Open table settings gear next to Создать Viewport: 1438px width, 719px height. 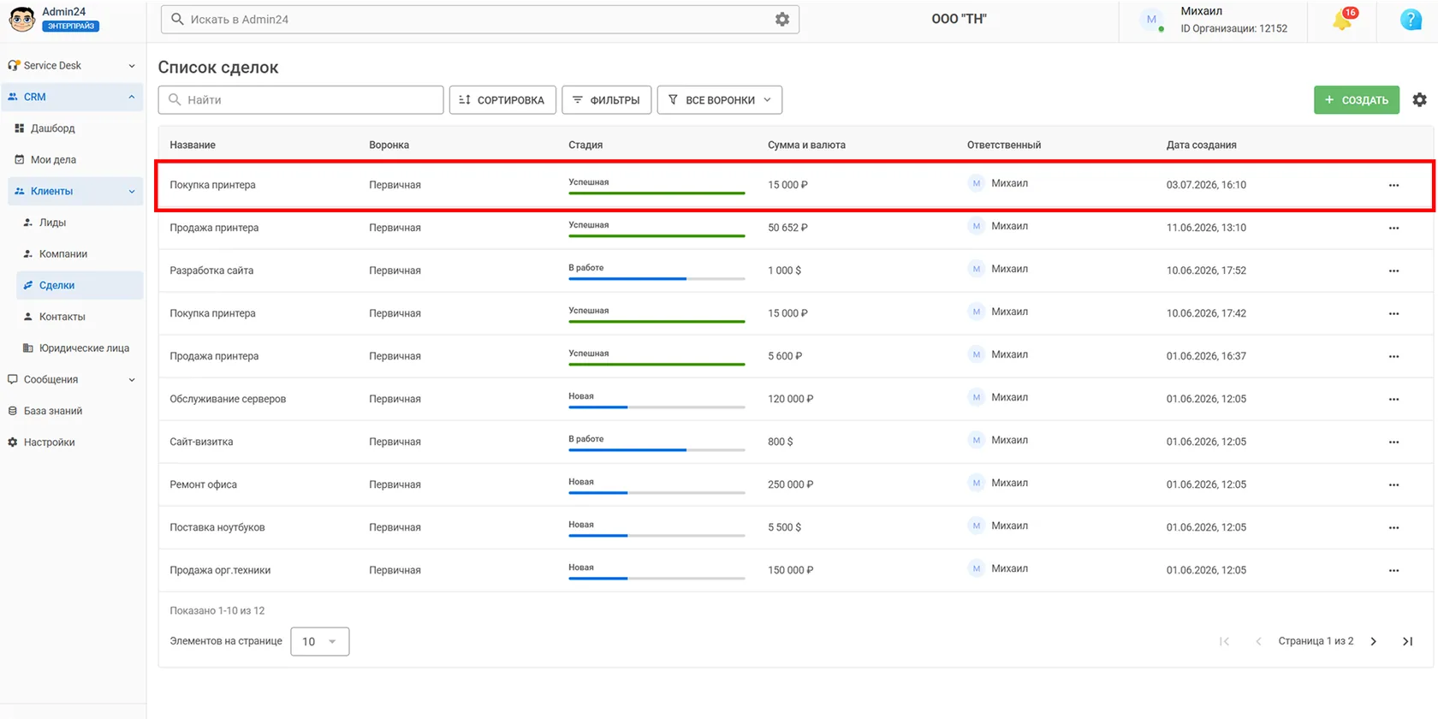(x=1419, y=100)
